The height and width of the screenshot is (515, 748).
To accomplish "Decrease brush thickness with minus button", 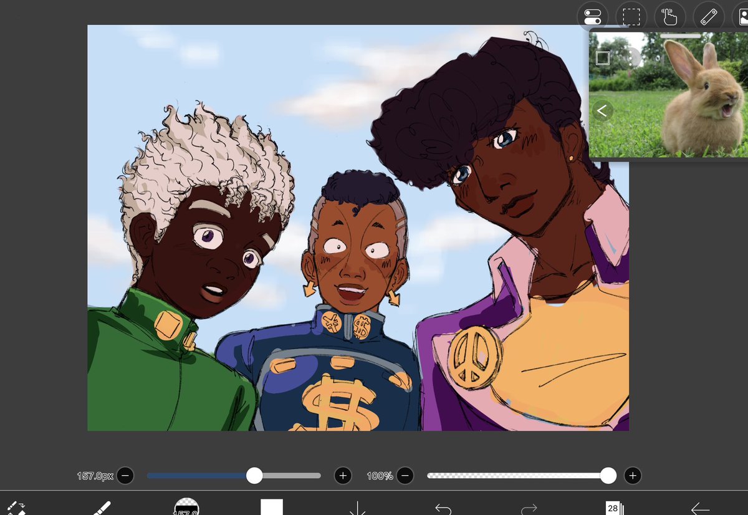I will click(125, 476).
